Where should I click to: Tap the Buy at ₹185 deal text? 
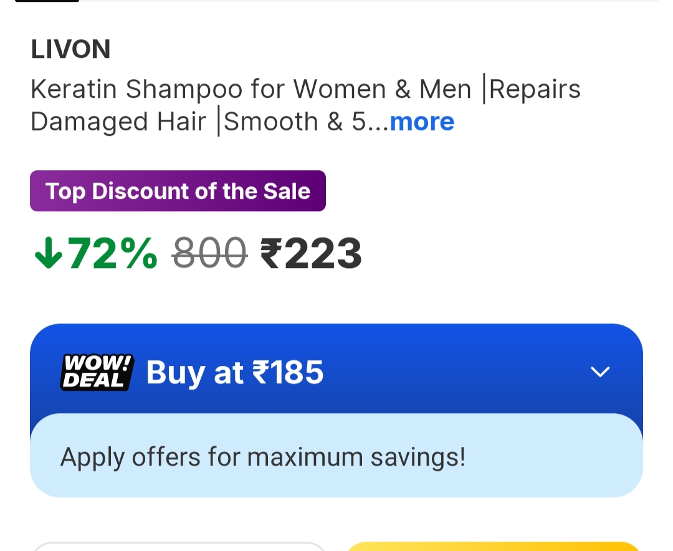tap(234, 372)
